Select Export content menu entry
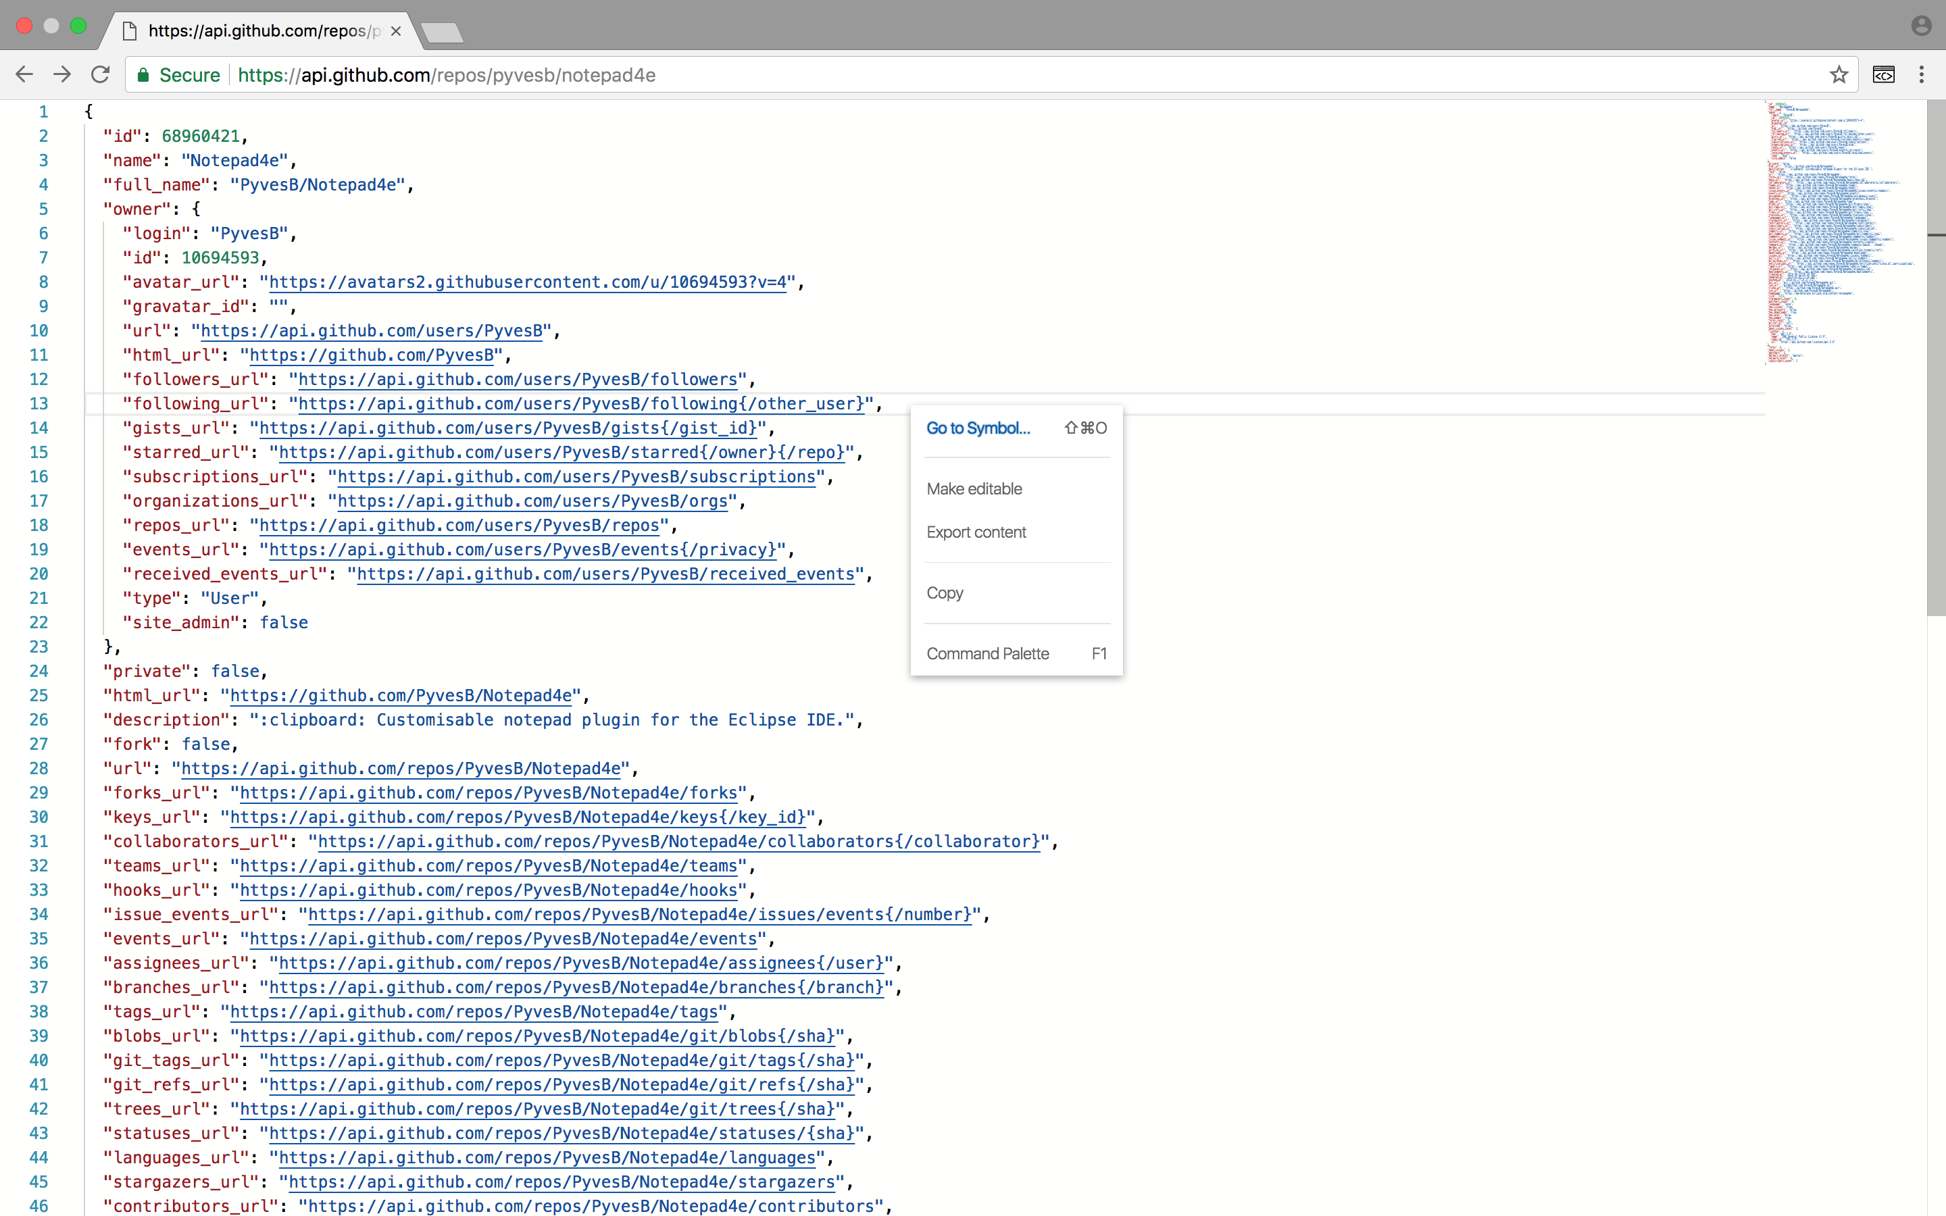 coord(976,532)
